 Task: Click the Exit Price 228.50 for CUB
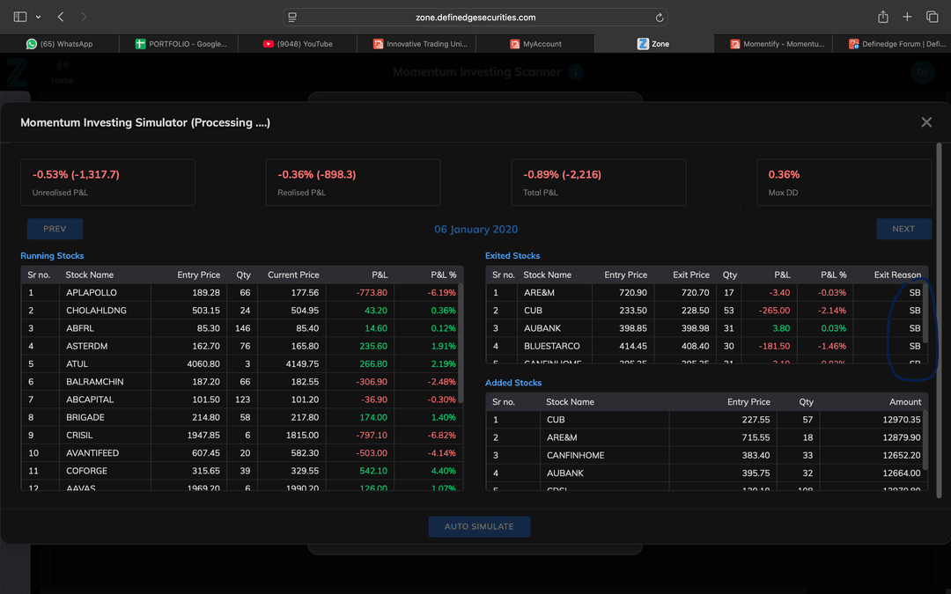[695, 311]
